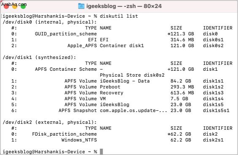Click the disk1s5s1 snapshot identifier
Image resolution: width=238 pixels, height=155 pixels.
click(216, 110)
